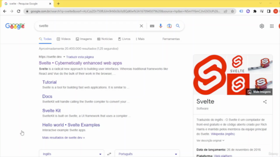The height and width of the screenshot is (157, 280).
Task: Open the Web platform link
Action: point(223,156)
